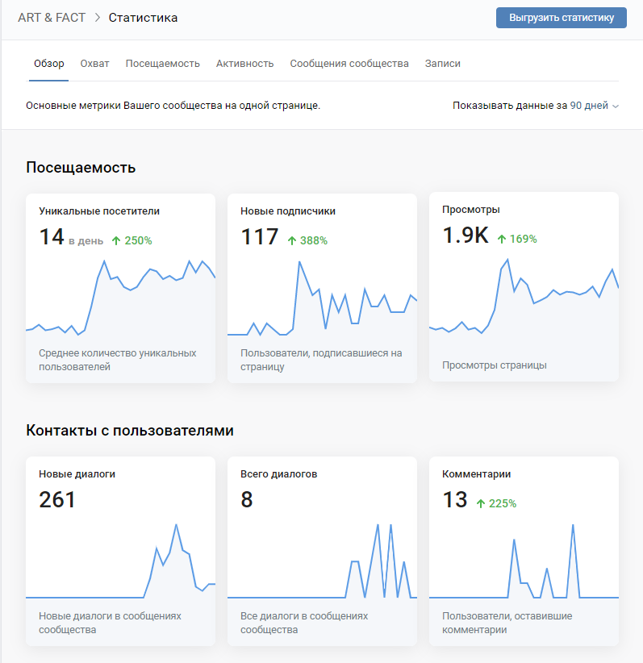Click the Новые подписчики chart
Image resolution: width=643 pixels, height=663 pixels.
322,298
